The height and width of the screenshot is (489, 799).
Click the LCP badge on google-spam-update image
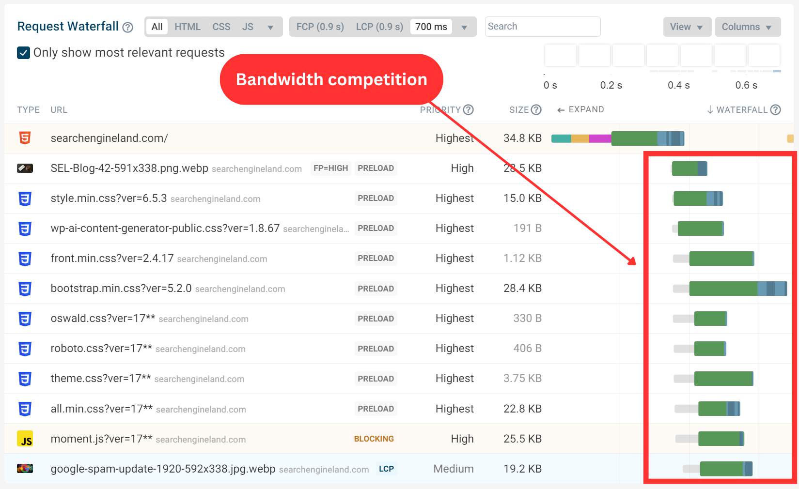coord(386,469)
